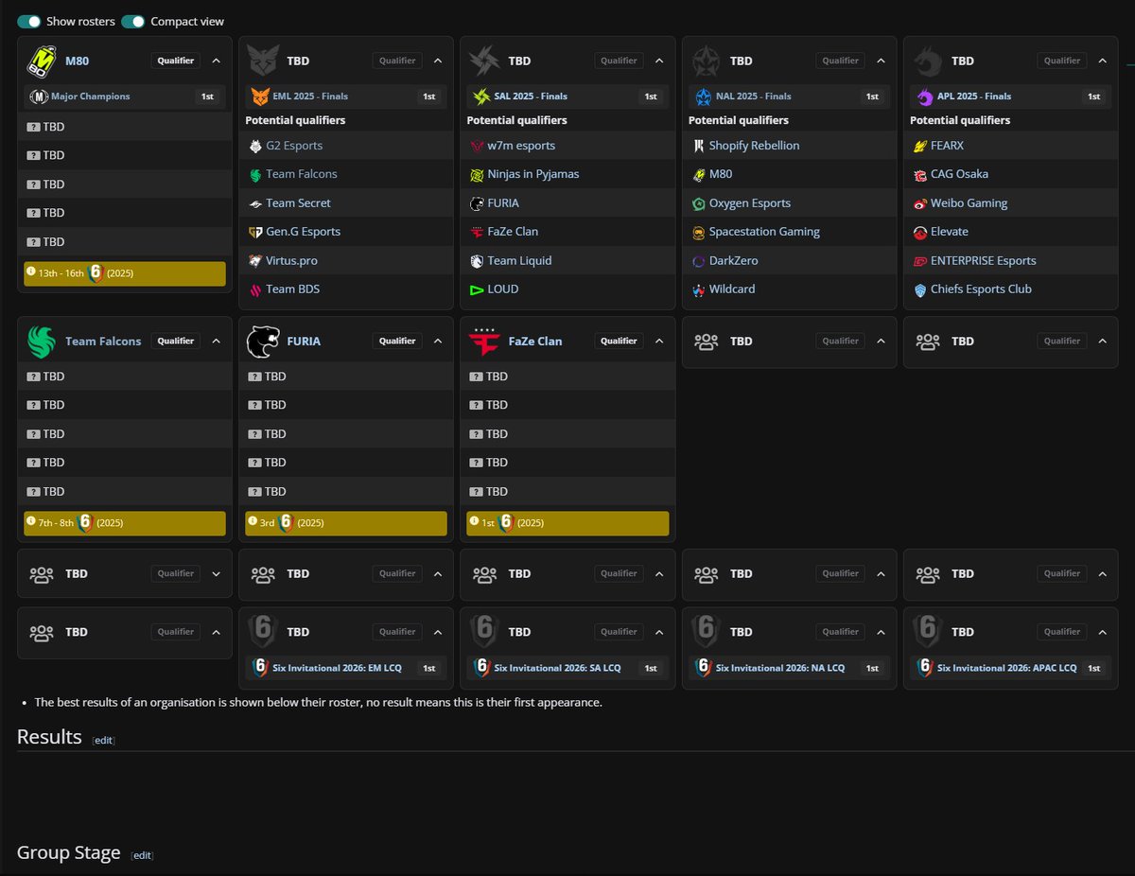Image resolution: width=1135 pixels, height=876 pixels.
Task: Click the Team Falcons heading link
Action: click(103, 341)
